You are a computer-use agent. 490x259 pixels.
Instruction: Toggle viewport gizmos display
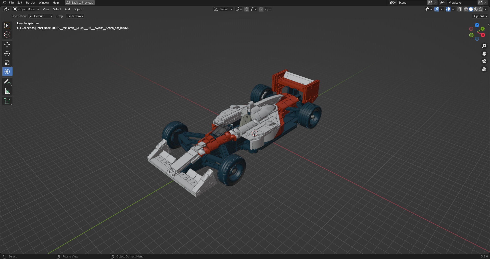[x=437, y=9]
